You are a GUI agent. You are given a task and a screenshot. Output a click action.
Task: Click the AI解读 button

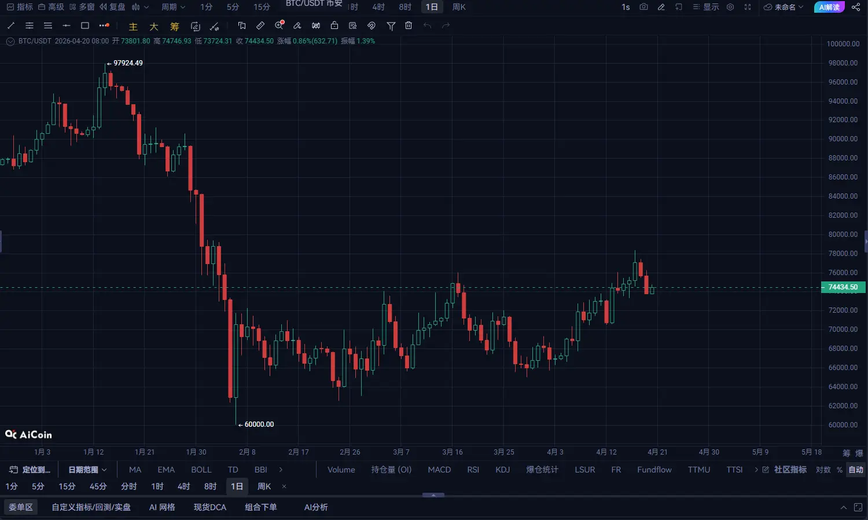829,7
